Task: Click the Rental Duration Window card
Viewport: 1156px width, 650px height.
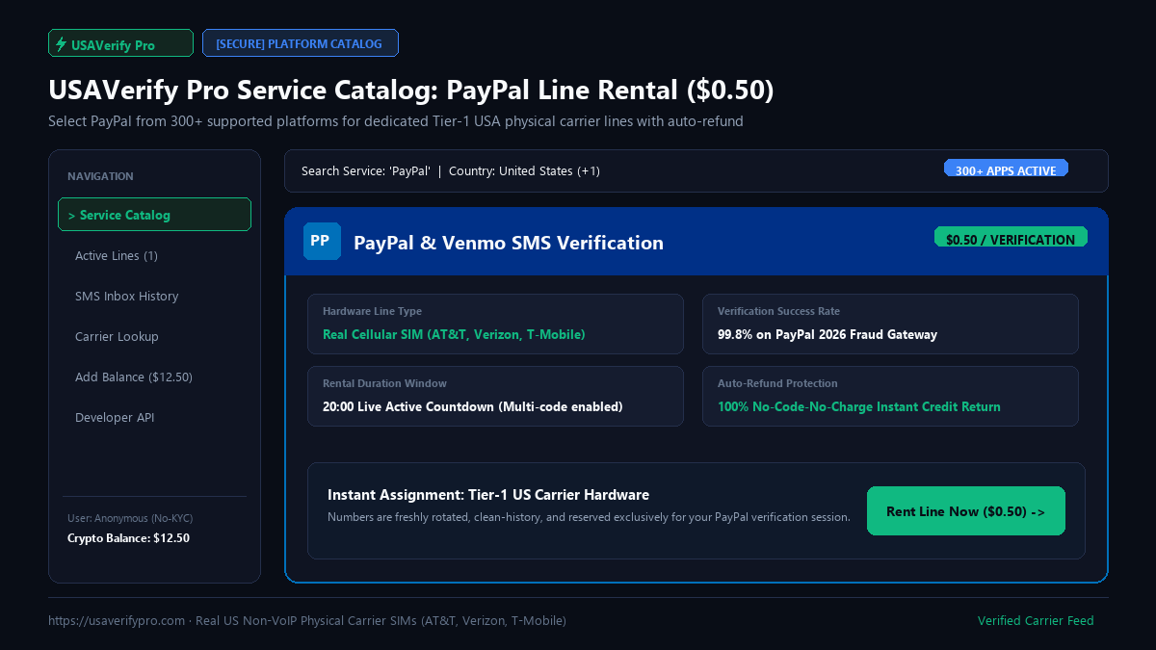Action: coord(495,396)
